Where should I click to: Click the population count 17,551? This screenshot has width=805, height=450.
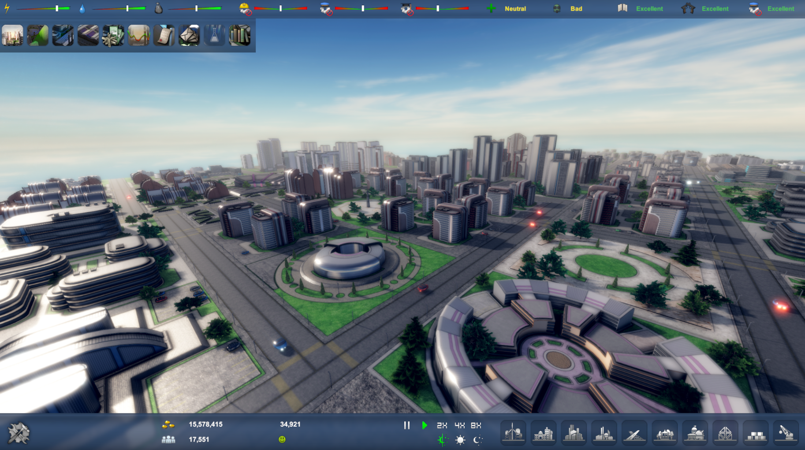point(199,439)
